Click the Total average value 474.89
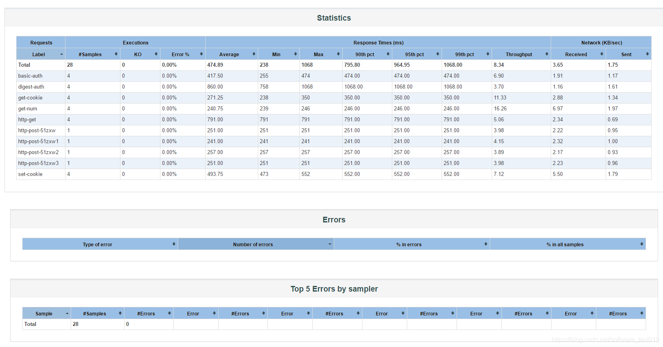This screenshot has height=347, width=663. point(215,65)
